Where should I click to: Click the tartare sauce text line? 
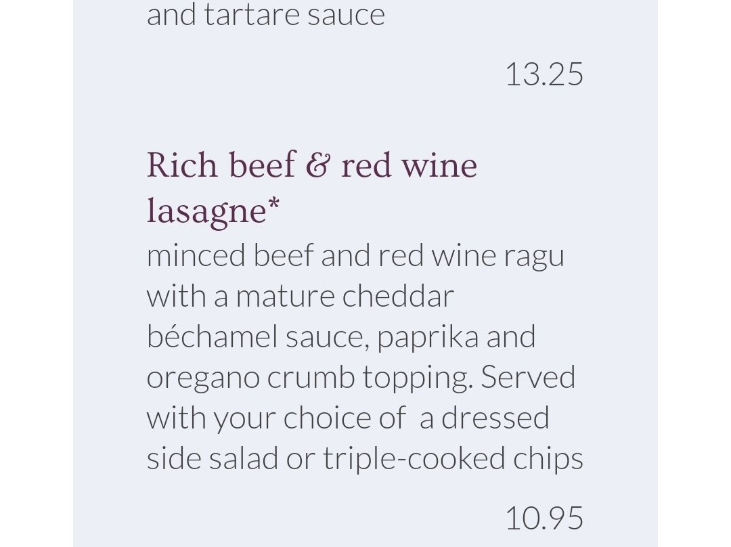(266, 16)
